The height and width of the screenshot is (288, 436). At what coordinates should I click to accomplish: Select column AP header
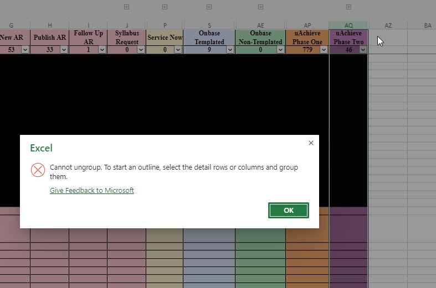coord(307,25)
